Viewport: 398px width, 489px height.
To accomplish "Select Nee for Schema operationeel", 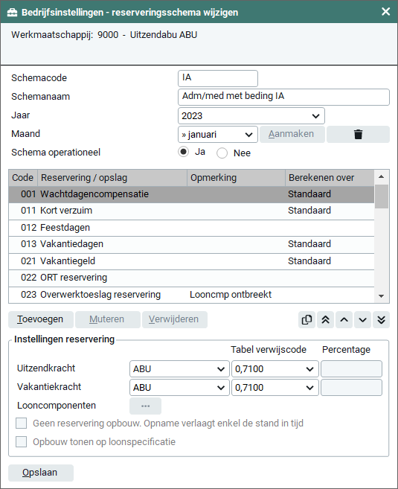I will pyautogui.click(x=222, y=153).
